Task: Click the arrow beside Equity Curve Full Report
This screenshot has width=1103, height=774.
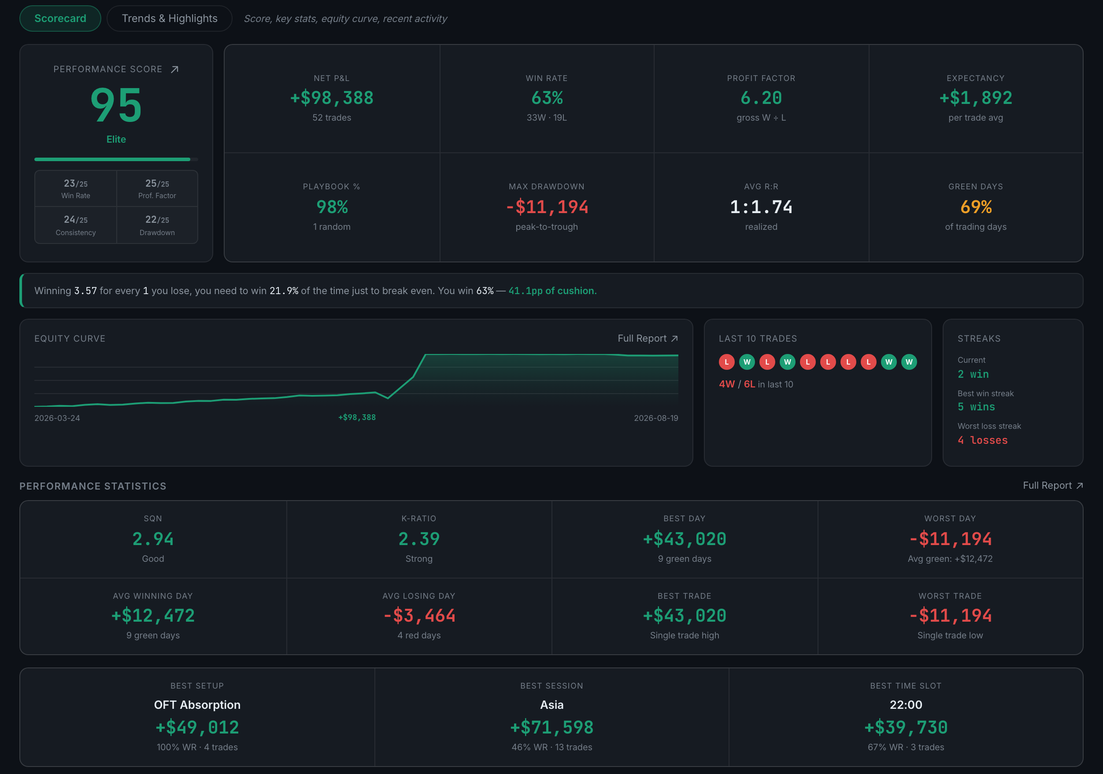Action: click(674, 339)
